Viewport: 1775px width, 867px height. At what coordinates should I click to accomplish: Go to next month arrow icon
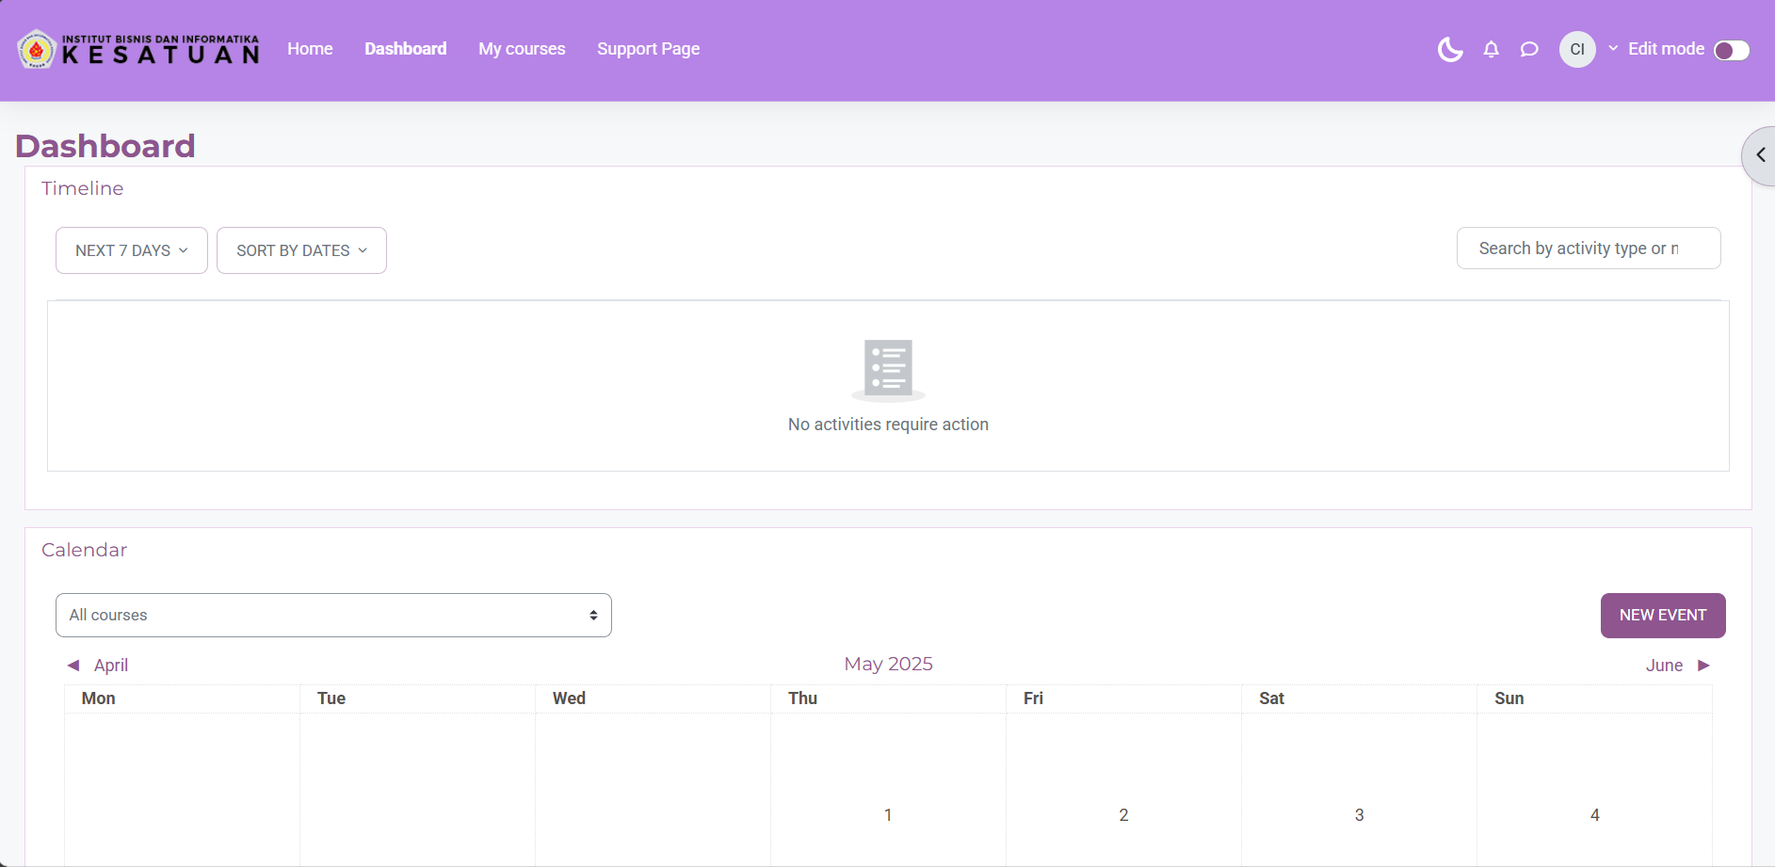1703,666
